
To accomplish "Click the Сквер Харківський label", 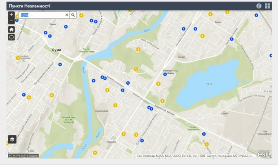I will (193, 128).
